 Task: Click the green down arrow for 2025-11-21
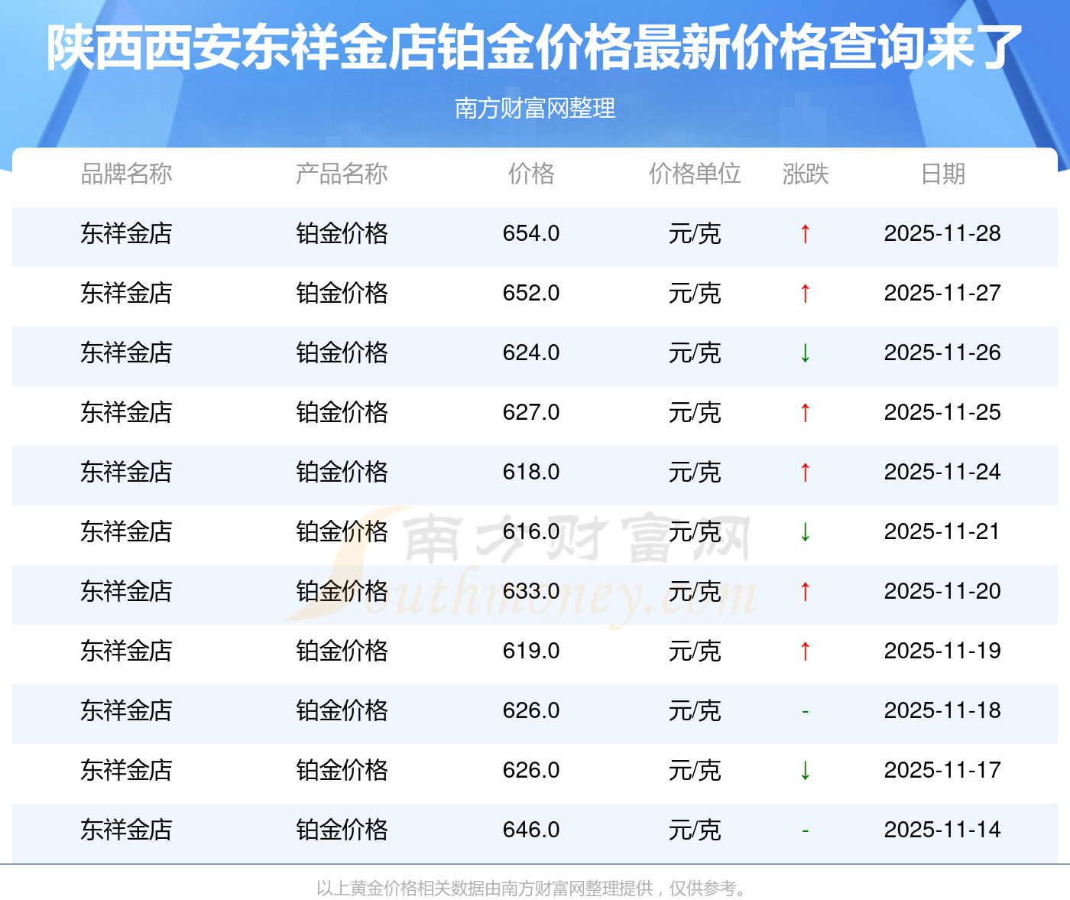click(x=805, y=532)
